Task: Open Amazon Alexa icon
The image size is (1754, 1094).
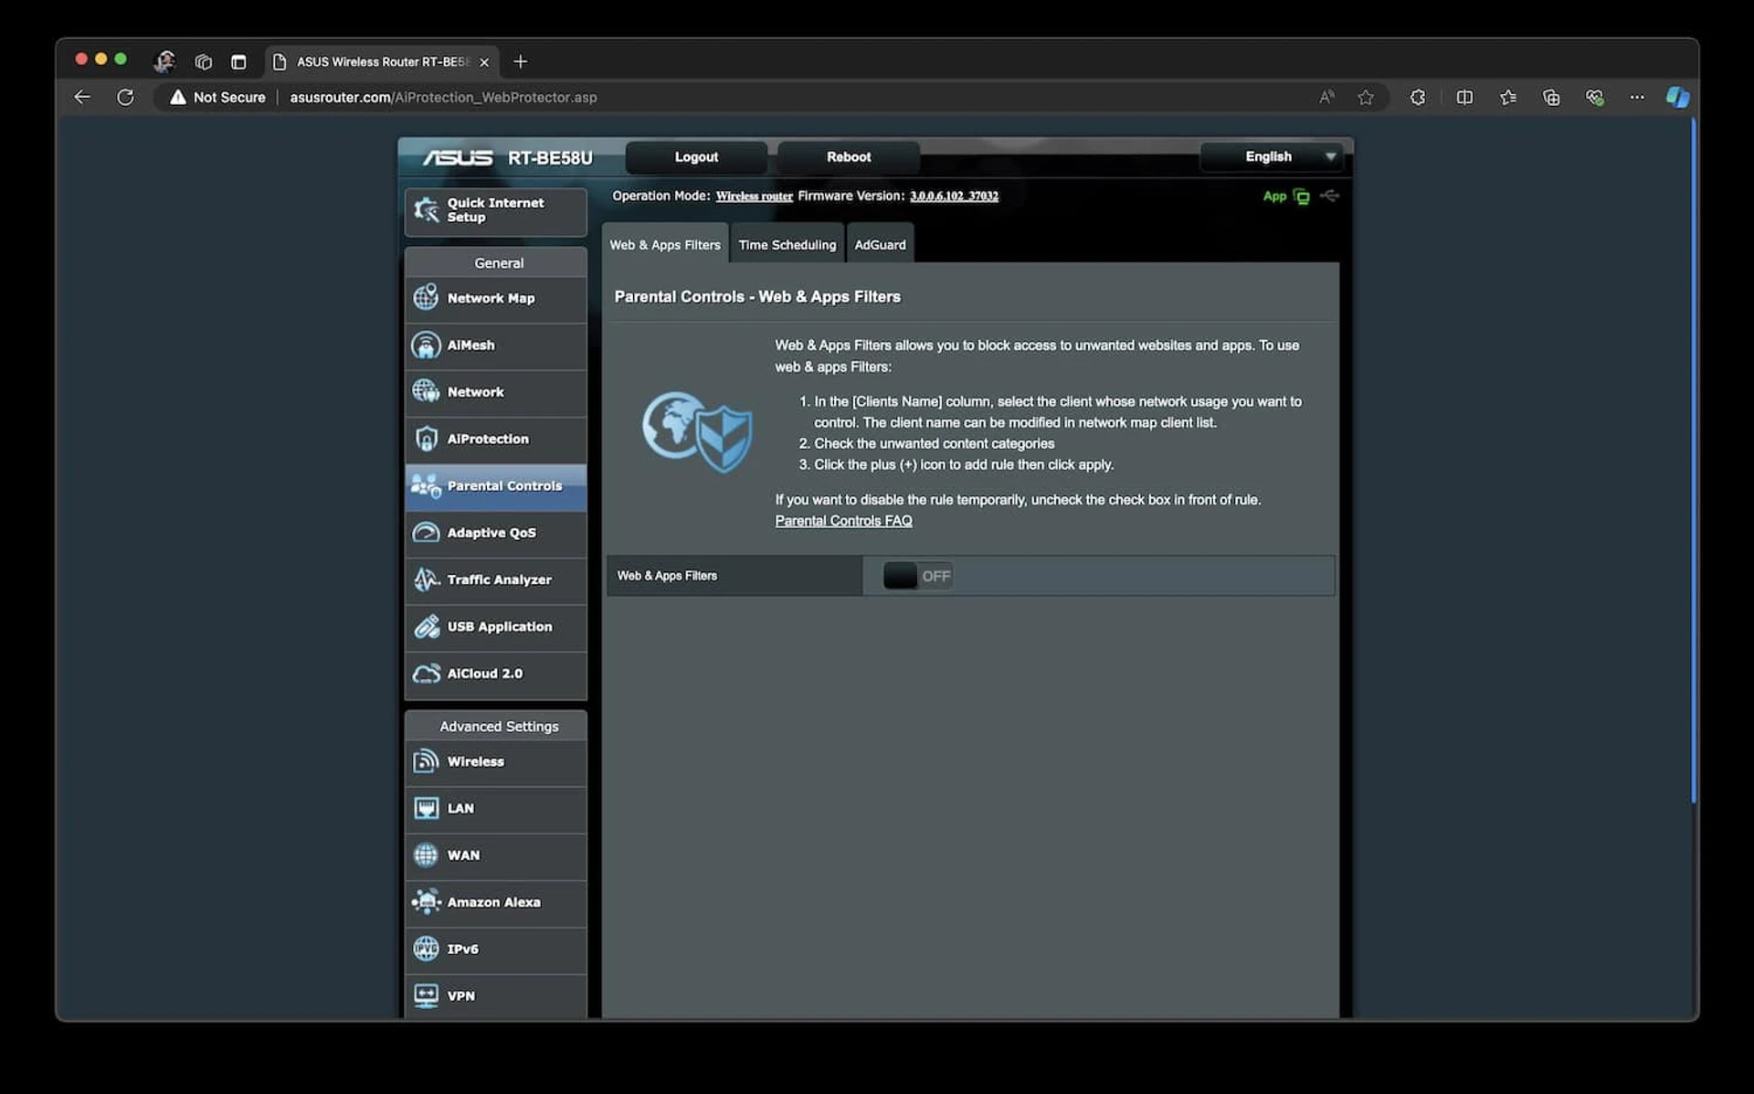Action: (426, 902)
